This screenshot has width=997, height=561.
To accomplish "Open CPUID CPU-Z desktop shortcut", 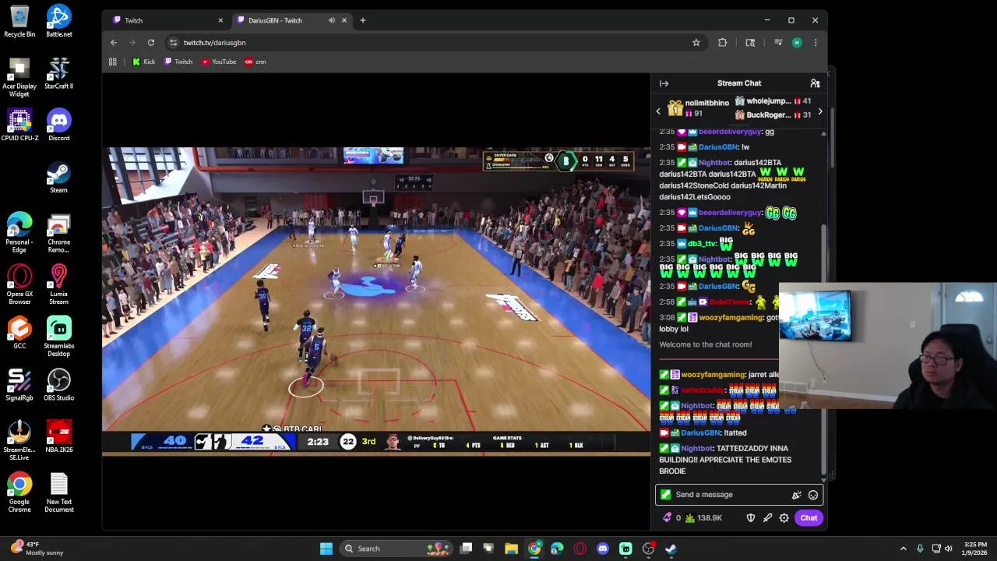I will point(19,125).
